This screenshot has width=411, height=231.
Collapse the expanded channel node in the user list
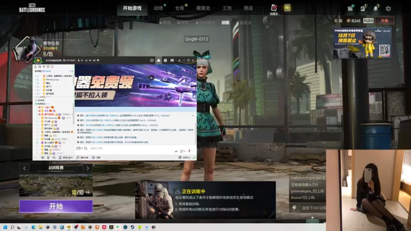(x=36, y=104)
